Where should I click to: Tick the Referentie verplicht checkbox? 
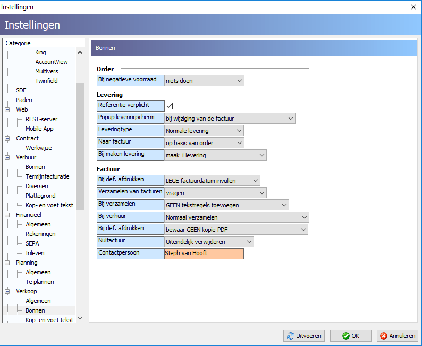tap(170, 106)
